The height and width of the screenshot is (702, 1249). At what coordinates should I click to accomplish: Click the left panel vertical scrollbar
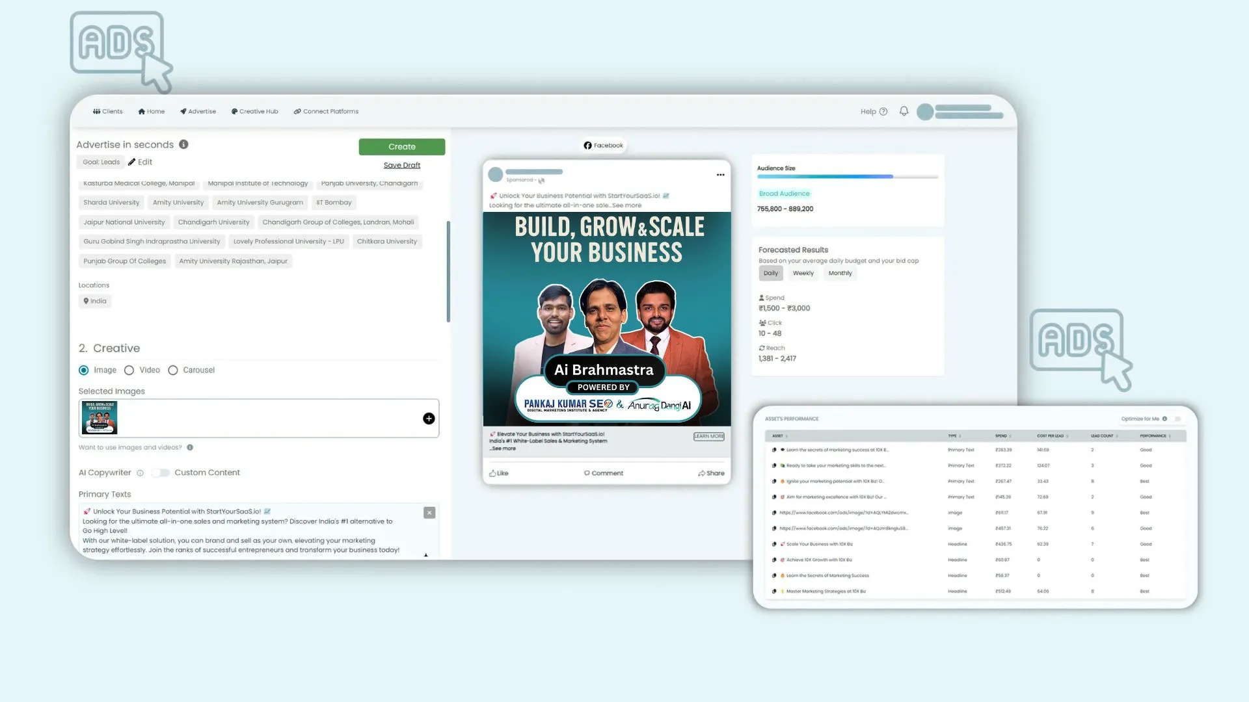pyautogui.click(x=448, y=271)
